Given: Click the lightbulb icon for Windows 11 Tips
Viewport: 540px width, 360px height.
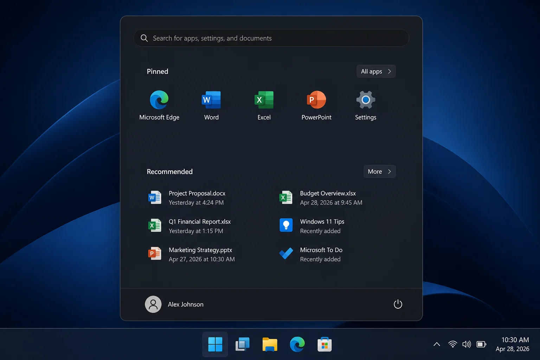Looking at the screenshot, I should pyautogui.click(x=286, y=225).
